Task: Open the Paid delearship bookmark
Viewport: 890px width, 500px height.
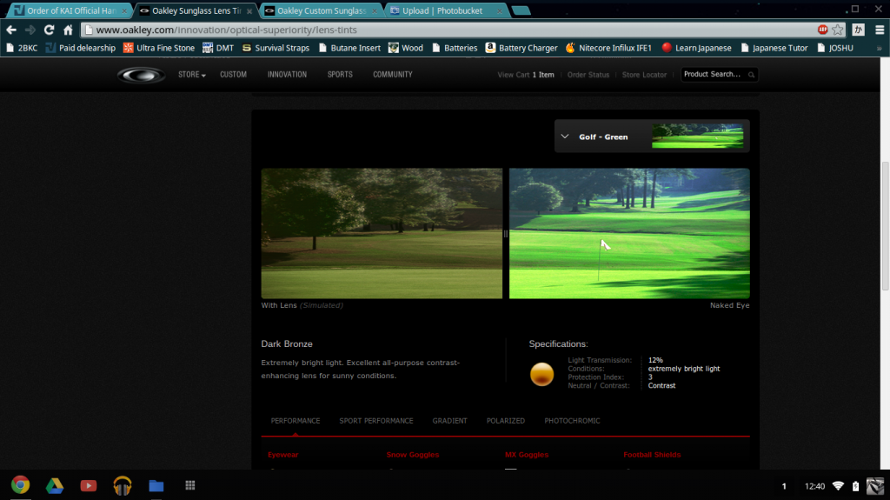Action: coord(80,48)
